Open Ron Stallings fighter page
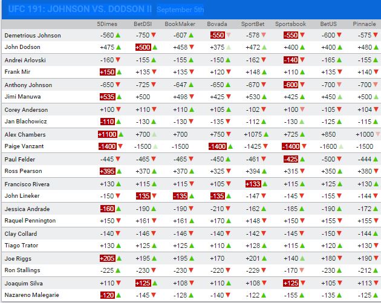This screenshot has width=381, height=303. click(22, 270)
